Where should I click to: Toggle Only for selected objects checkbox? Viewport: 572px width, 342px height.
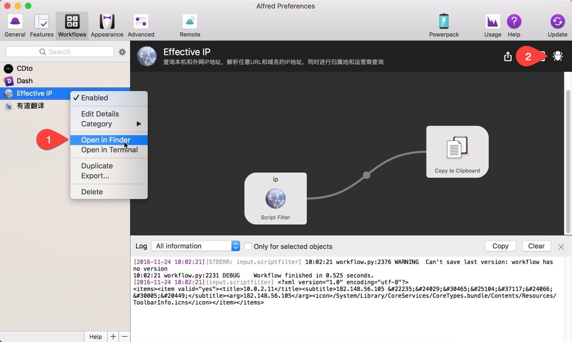click(248, 246)
